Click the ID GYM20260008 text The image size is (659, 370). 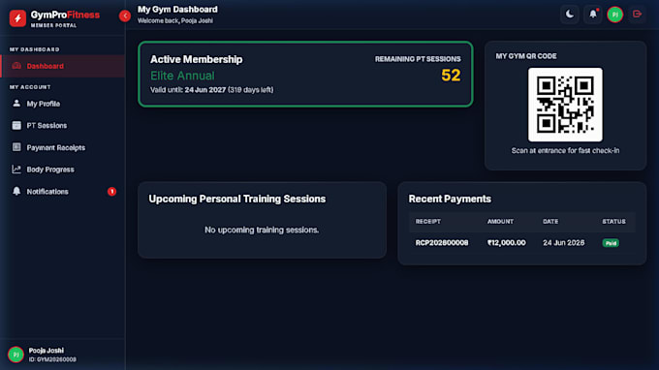(52, 359)
